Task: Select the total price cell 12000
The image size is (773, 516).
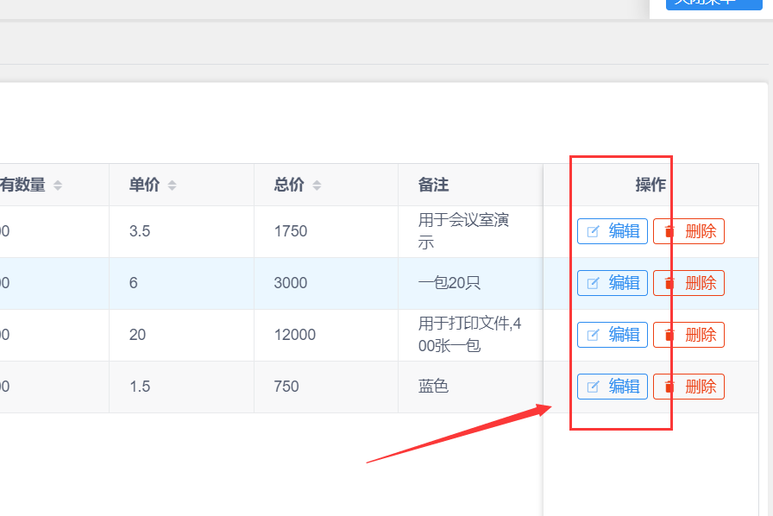Action: [295, 335]
